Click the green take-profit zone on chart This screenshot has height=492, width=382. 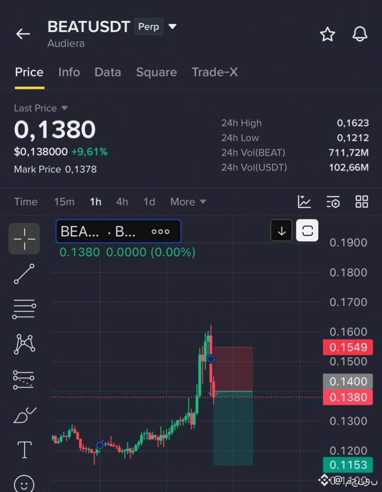pos(233,428)
